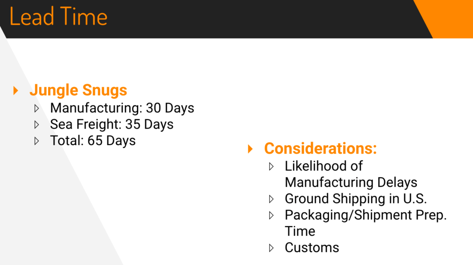
Task: Click the hollow bullet before Customs
Action: 271,248
